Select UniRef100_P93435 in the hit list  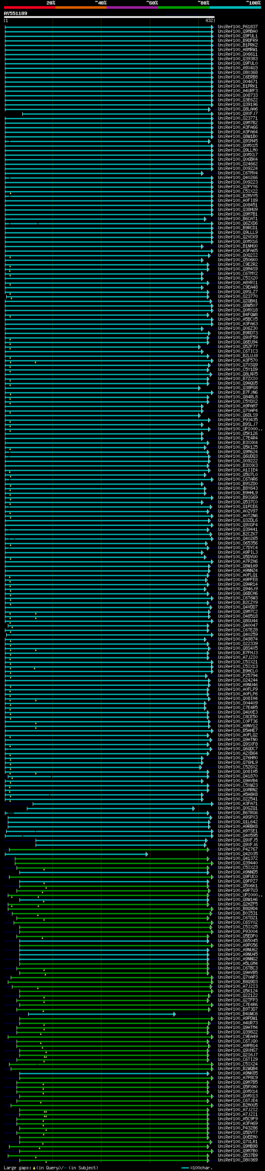click(238, 420)
